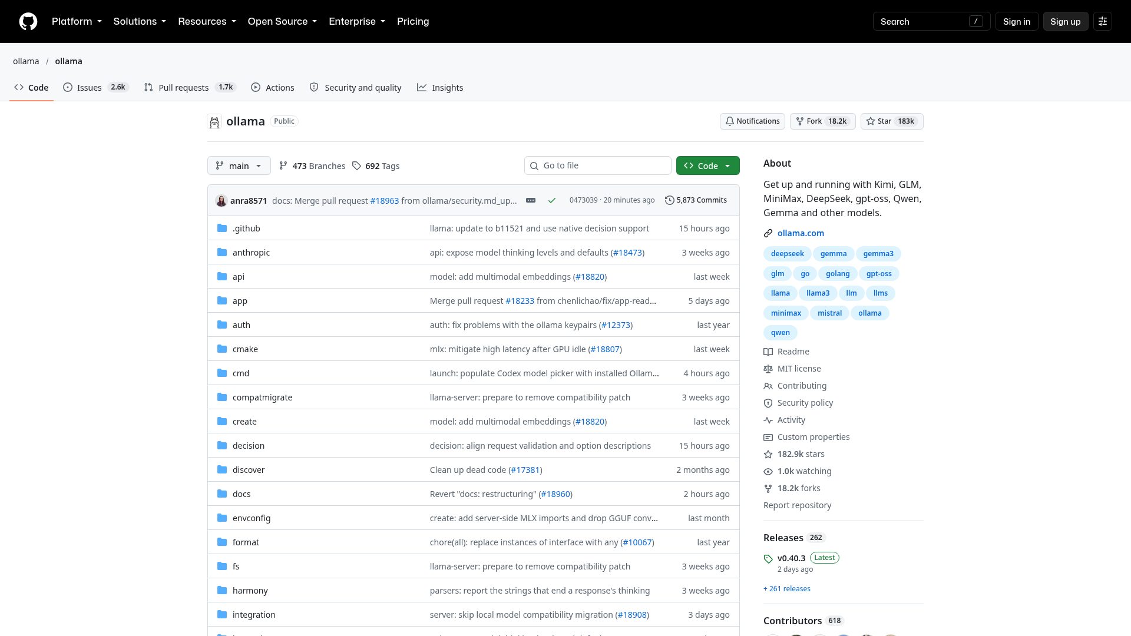1131x636 pixels.
Task: Click the GitHub Octocat logo
Action: click(28, 21)
